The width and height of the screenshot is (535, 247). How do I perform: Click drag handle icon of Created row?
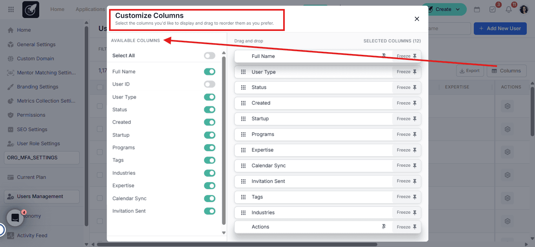click(243, 103)
